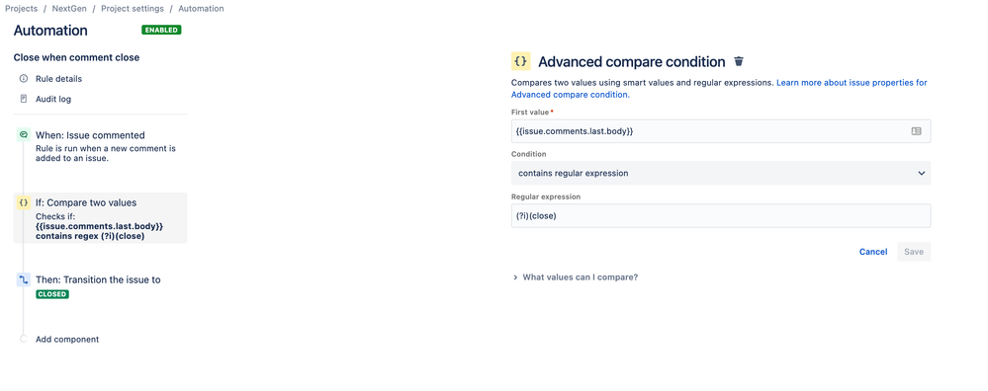Click the Save button
The height and width of the screenshot is (391, 988).
914,252
